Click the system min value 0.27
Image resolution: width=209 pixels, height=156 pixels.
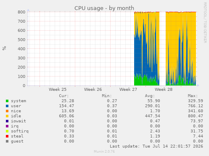[x=112, y=101]
